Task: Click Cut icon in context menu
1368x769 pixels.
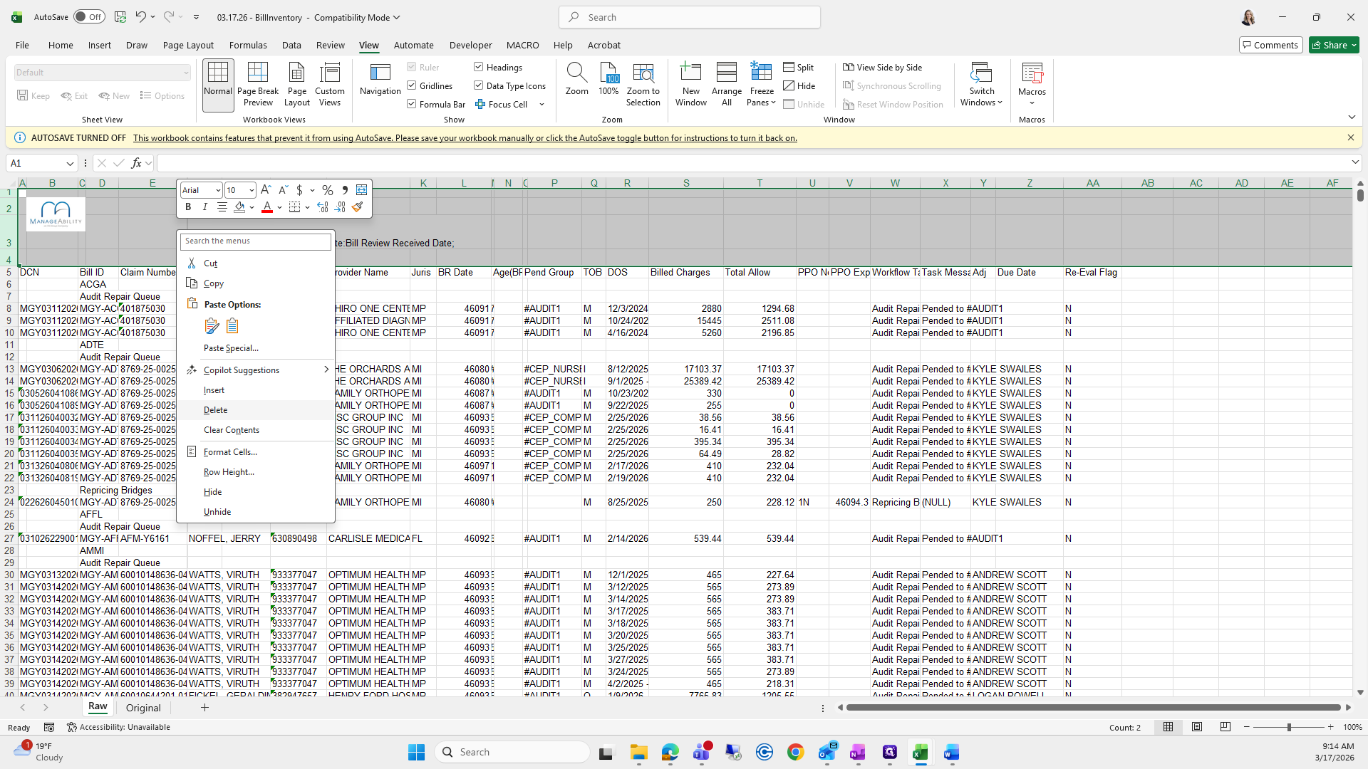Action: click(192, 263)
